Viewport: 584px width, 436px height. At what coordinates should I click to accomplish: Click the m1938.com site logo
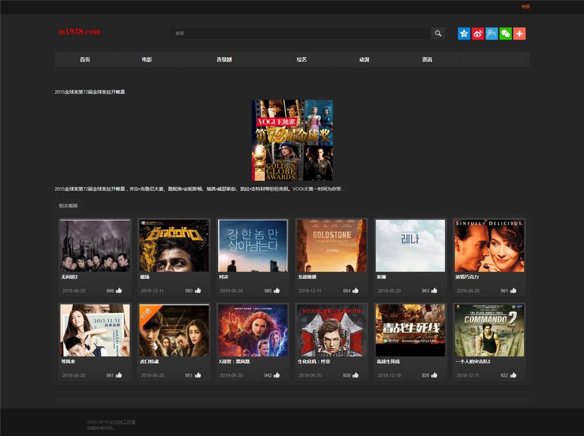click(80, 32)
